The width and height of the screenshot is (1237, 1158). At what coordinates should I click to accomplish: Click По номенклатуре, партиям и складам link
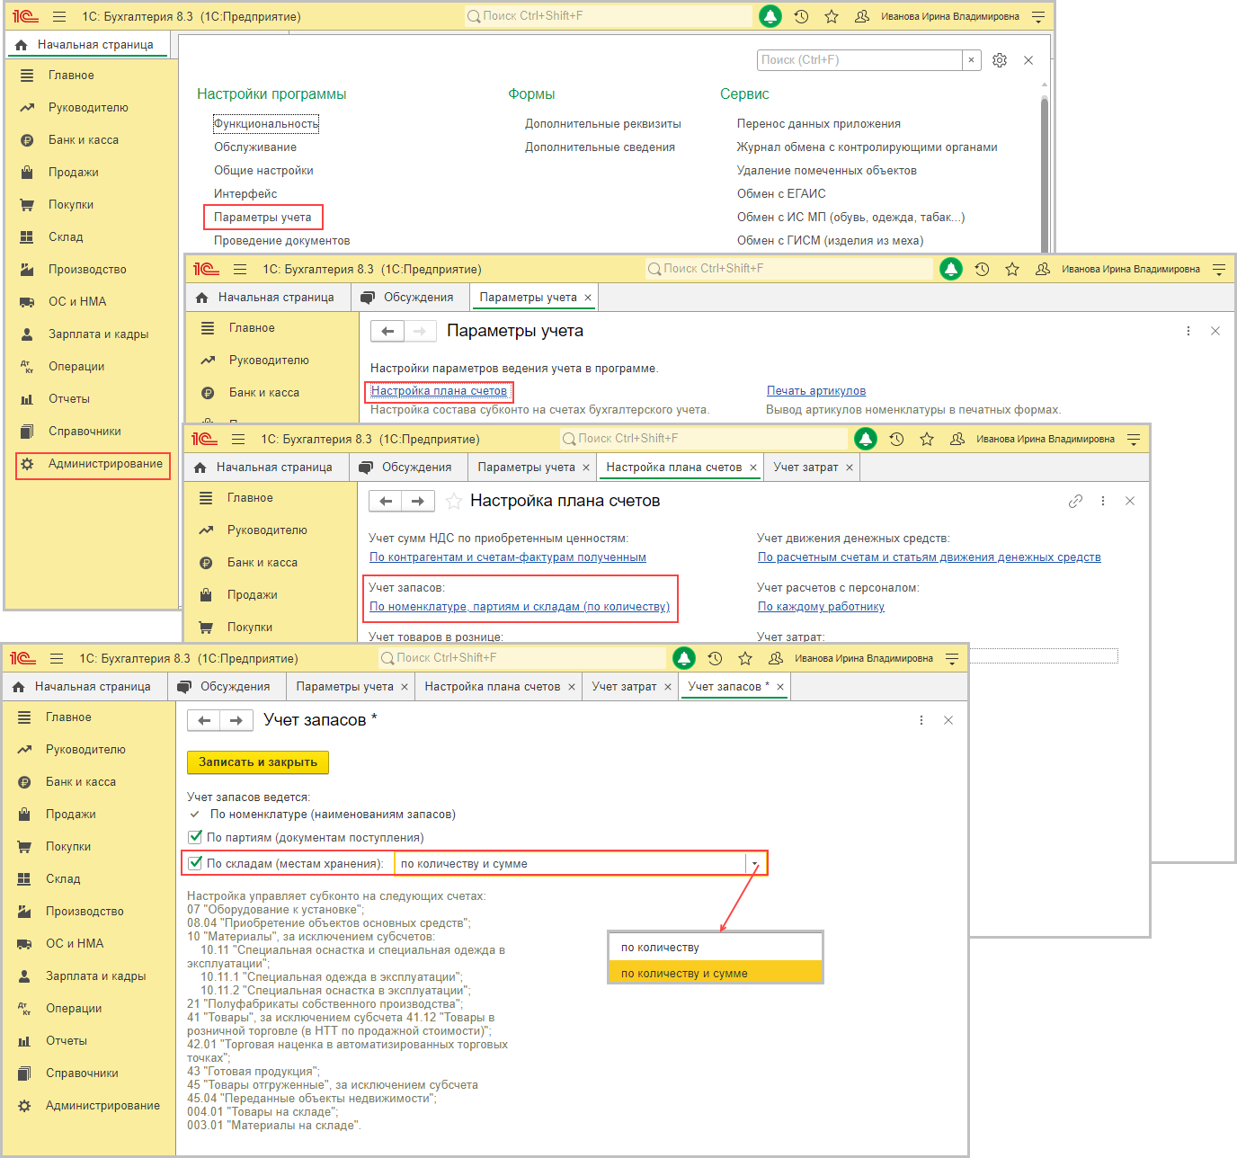point(520,607)
